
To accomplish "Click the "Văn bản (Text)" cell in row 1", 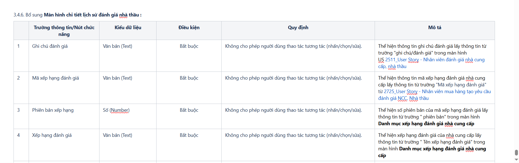I will [118, 46].
